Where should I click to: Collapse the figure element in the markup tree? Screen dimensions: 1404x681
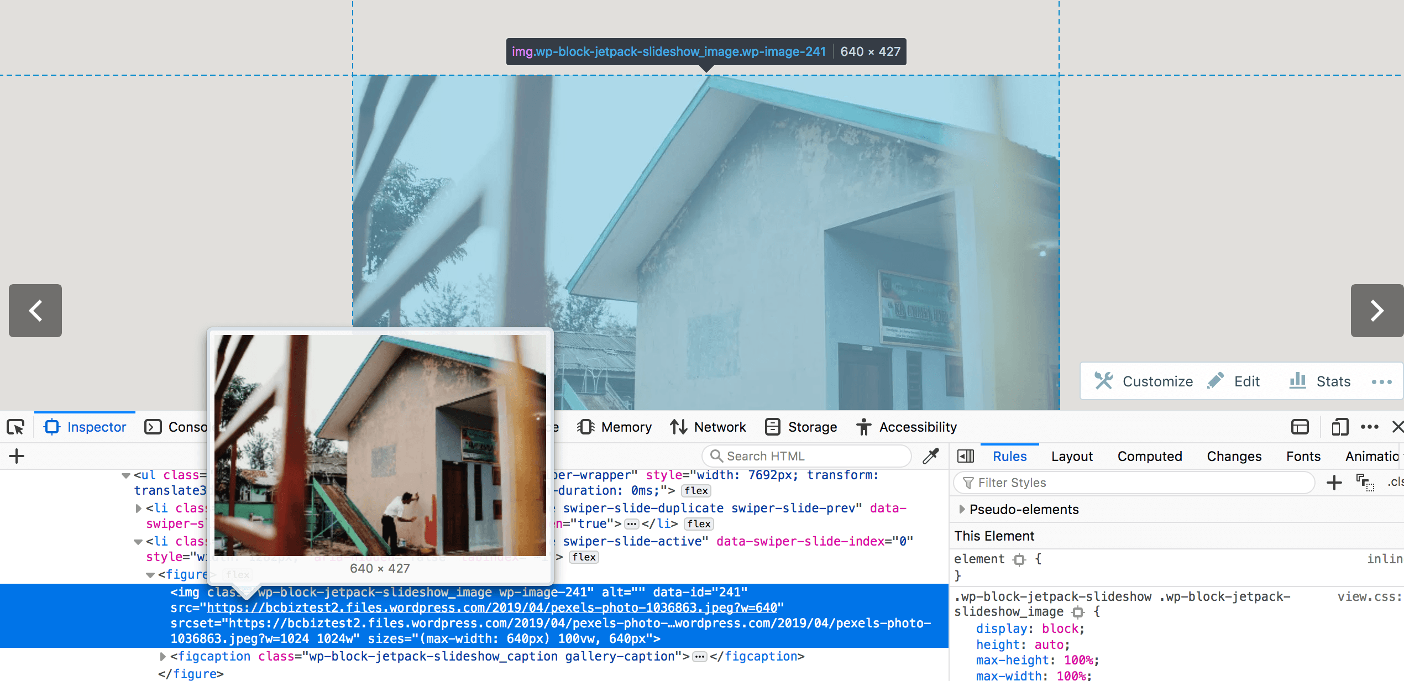pyautogui.click(x=150, y=575)
